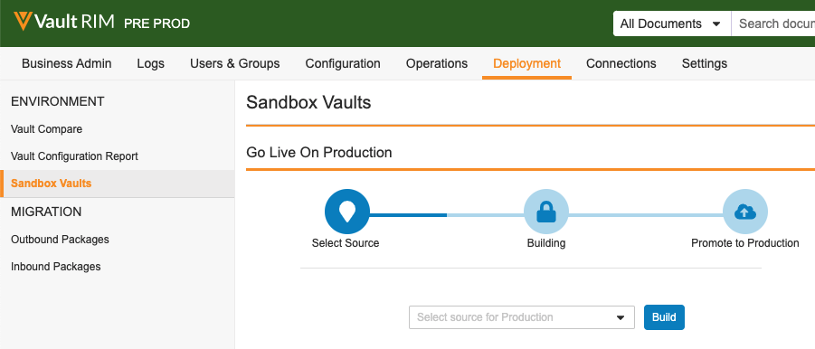Open the Connections tab

[x=621, y=64]
